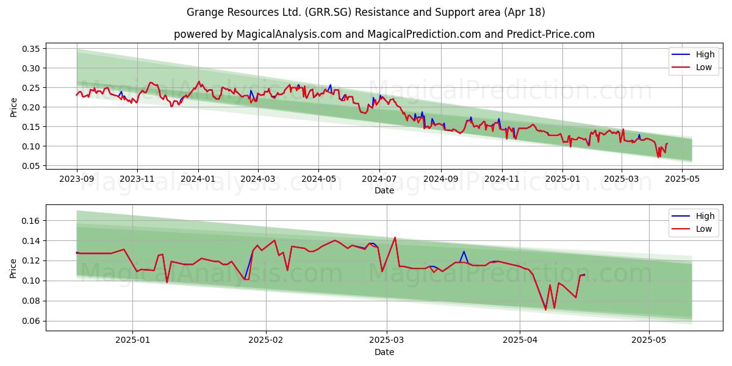Click the 'Price' axis label of bottom chart
Viewport: 732px width, 366px height.
coord(13,268)
